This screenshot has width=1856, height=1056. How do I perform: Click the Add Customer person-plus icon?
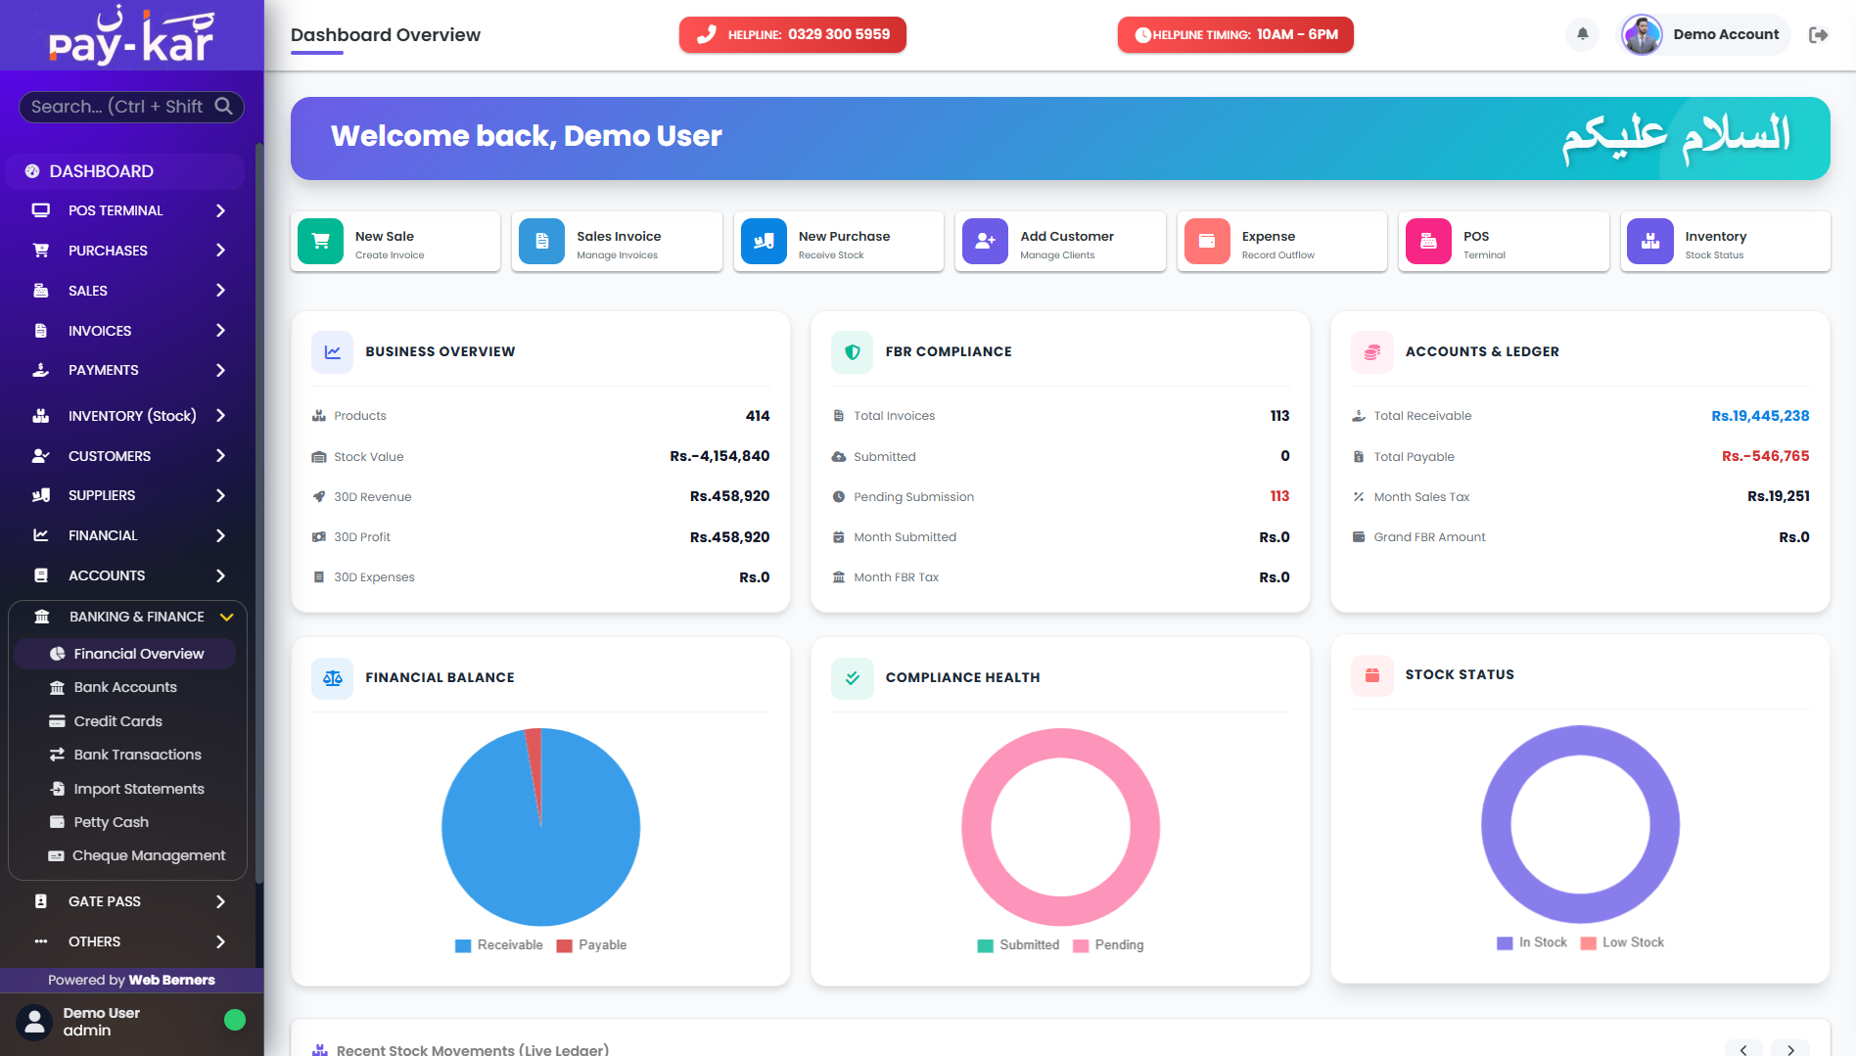coord(985,241)
